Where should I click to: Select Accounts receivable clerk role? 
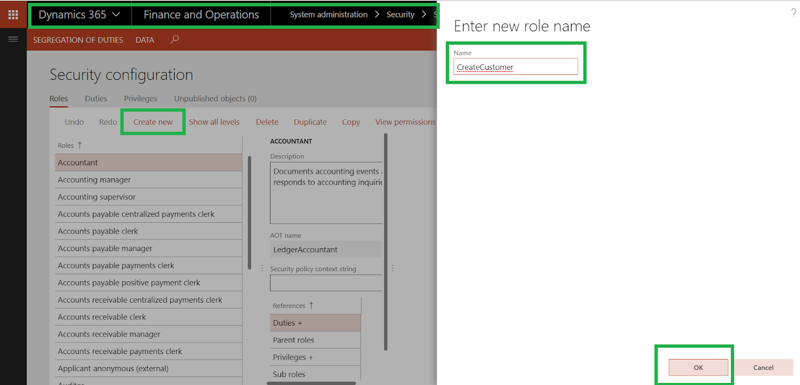[x=148, y=317]
